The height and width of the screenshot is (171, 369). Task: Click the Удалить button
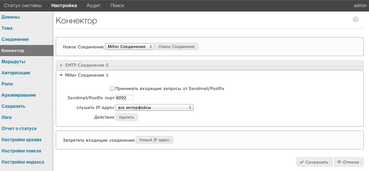tap(126, 117)
